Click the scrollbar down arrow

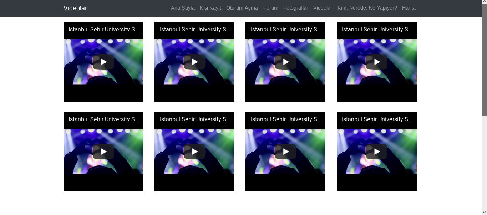click(484, 213)
